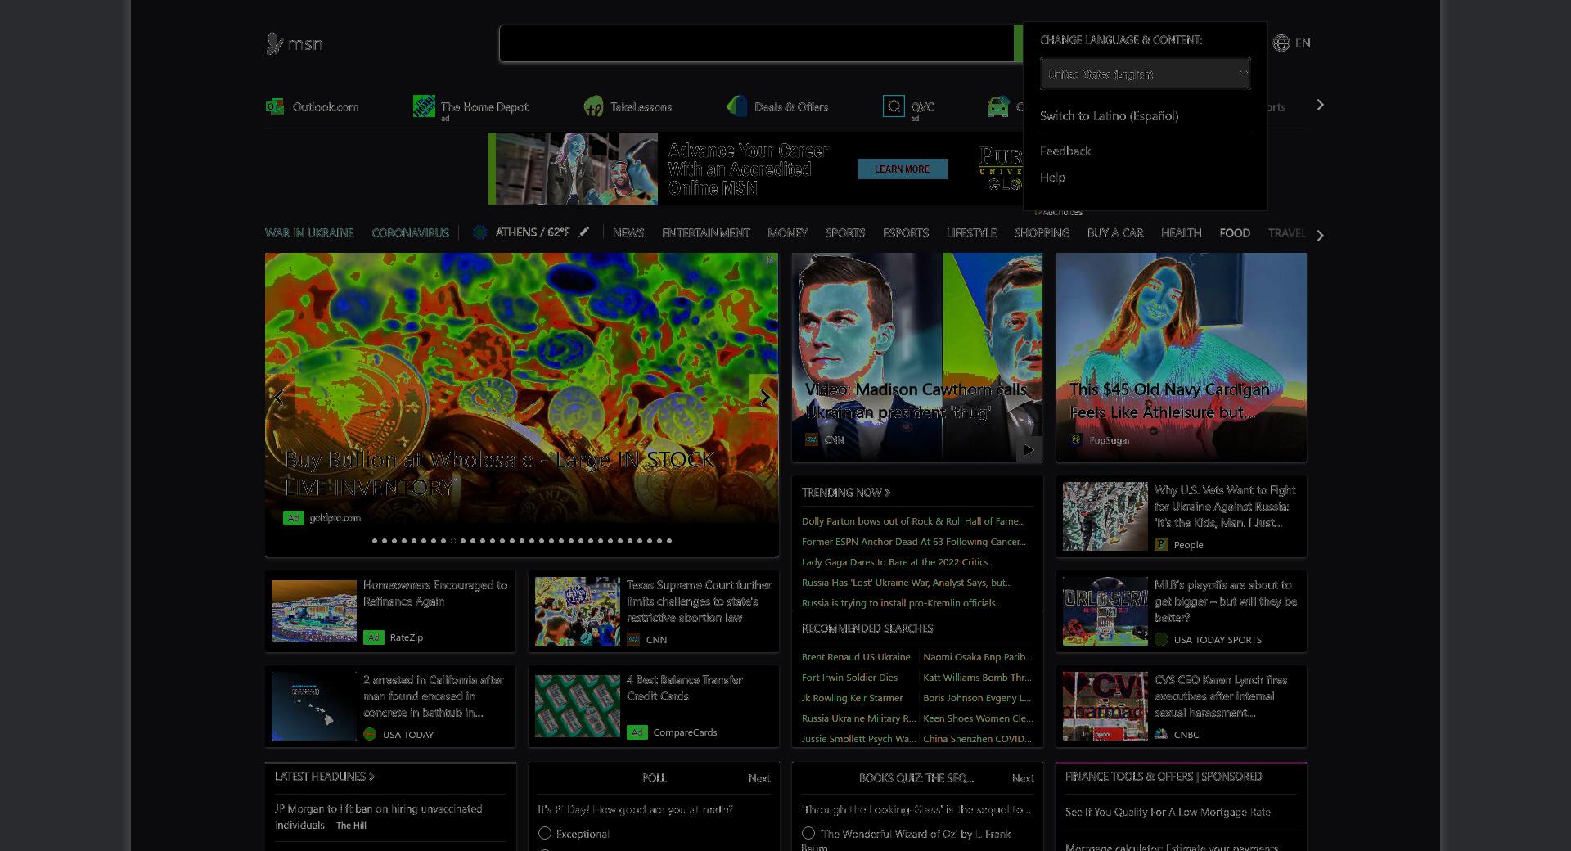Open the CVS CEO Karen Lynch thumbnail
Image resolution: width=1571 pixels, height=851 pixels.
[x=1105, y=706]
